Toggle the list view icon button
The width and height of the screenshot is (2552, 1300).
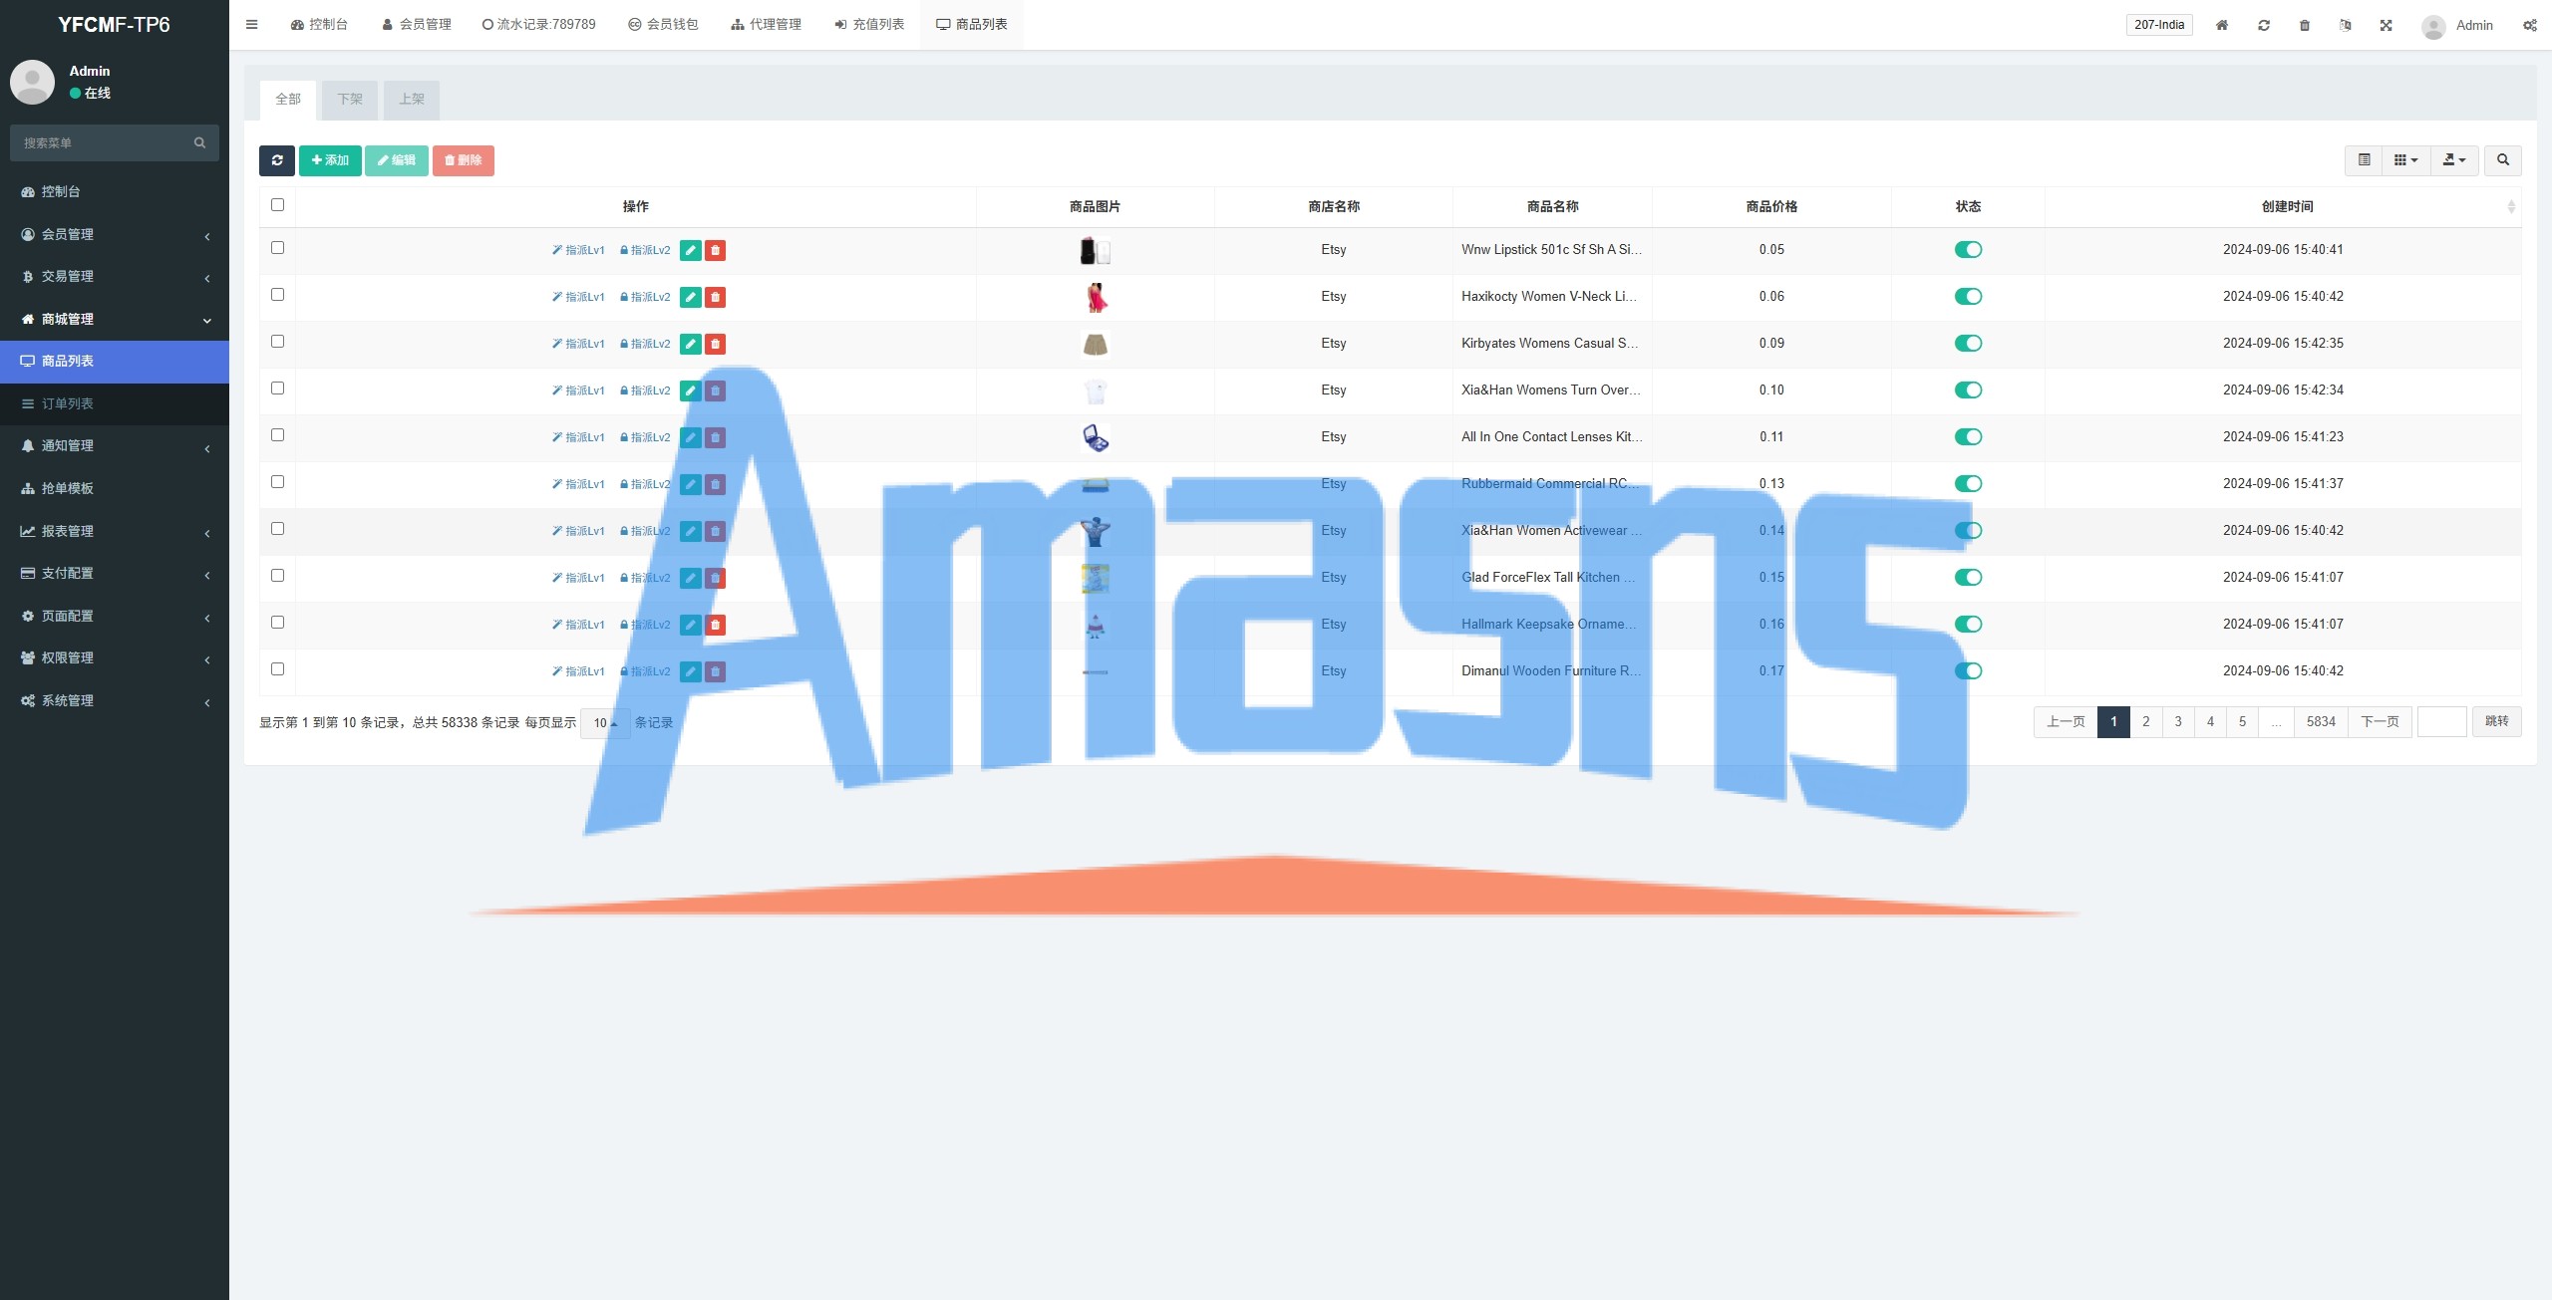(x=2364, y=160)
